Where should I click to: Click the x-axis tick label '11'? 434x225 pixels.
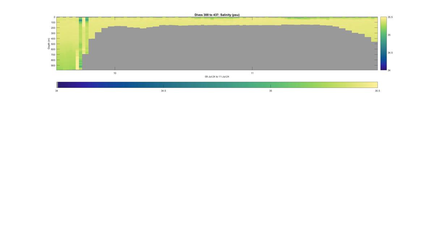pyautogui.click(x=252, y=73)
